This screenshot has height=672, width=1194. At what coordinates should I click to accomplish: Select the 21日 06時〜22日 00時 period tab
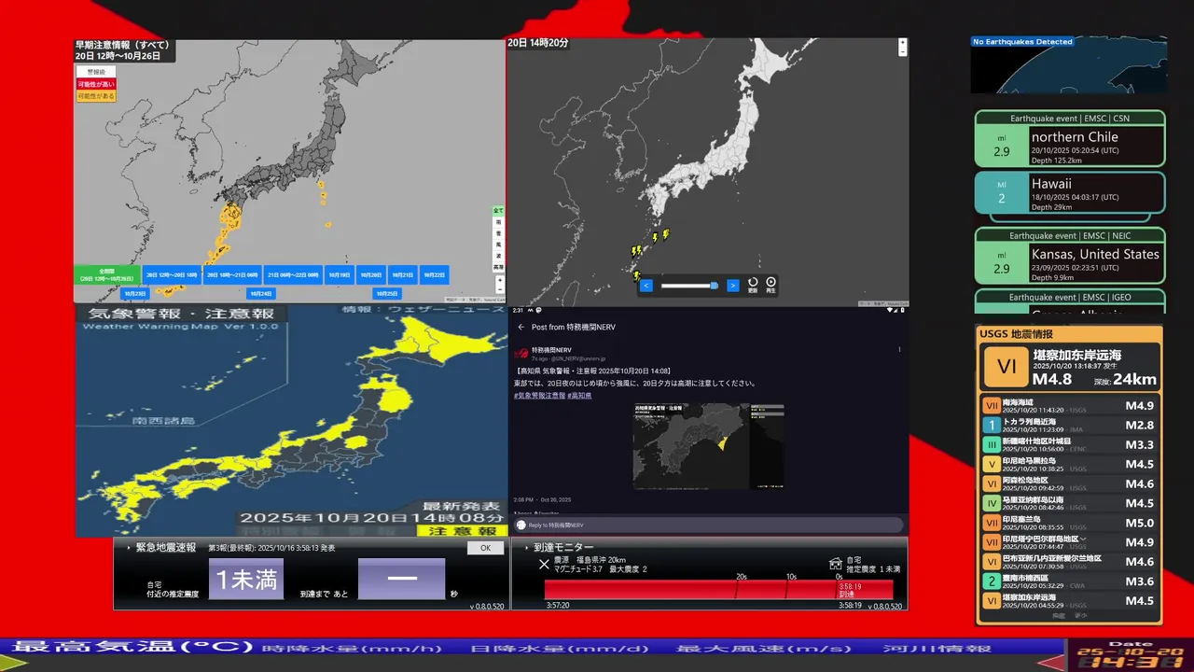click(x=293, y=274)
